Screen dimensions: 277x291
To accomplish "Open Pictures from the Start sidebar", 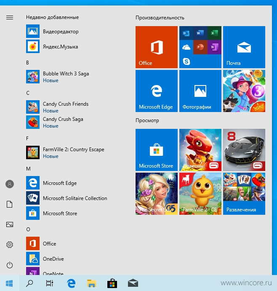I will pyautogui.click(x=10, y=224).
